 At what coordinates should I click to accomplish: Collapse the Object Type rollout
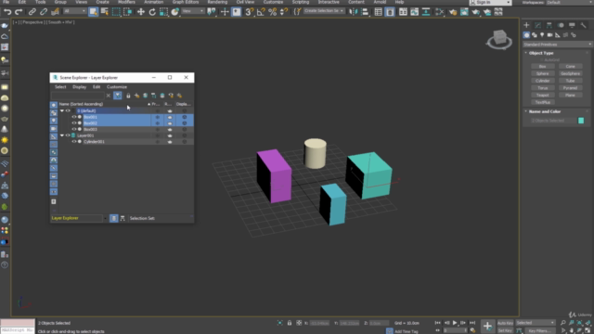click(x=526, y=53)
